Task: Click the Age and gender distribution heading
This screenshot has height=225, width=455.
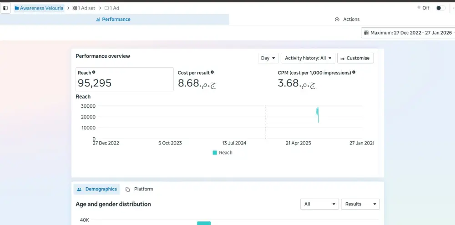Action: point(113,204)
